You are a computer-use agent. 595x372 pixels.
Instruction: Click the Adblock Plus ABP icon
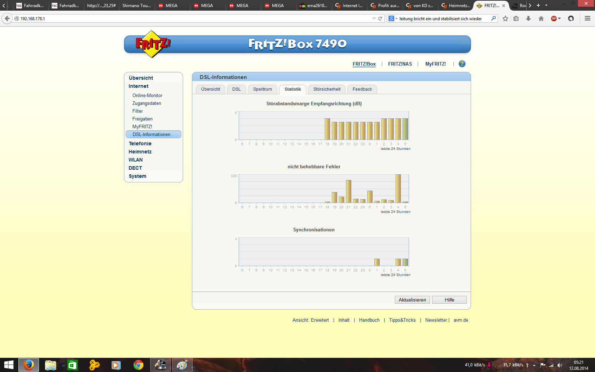tap(554, 18)
